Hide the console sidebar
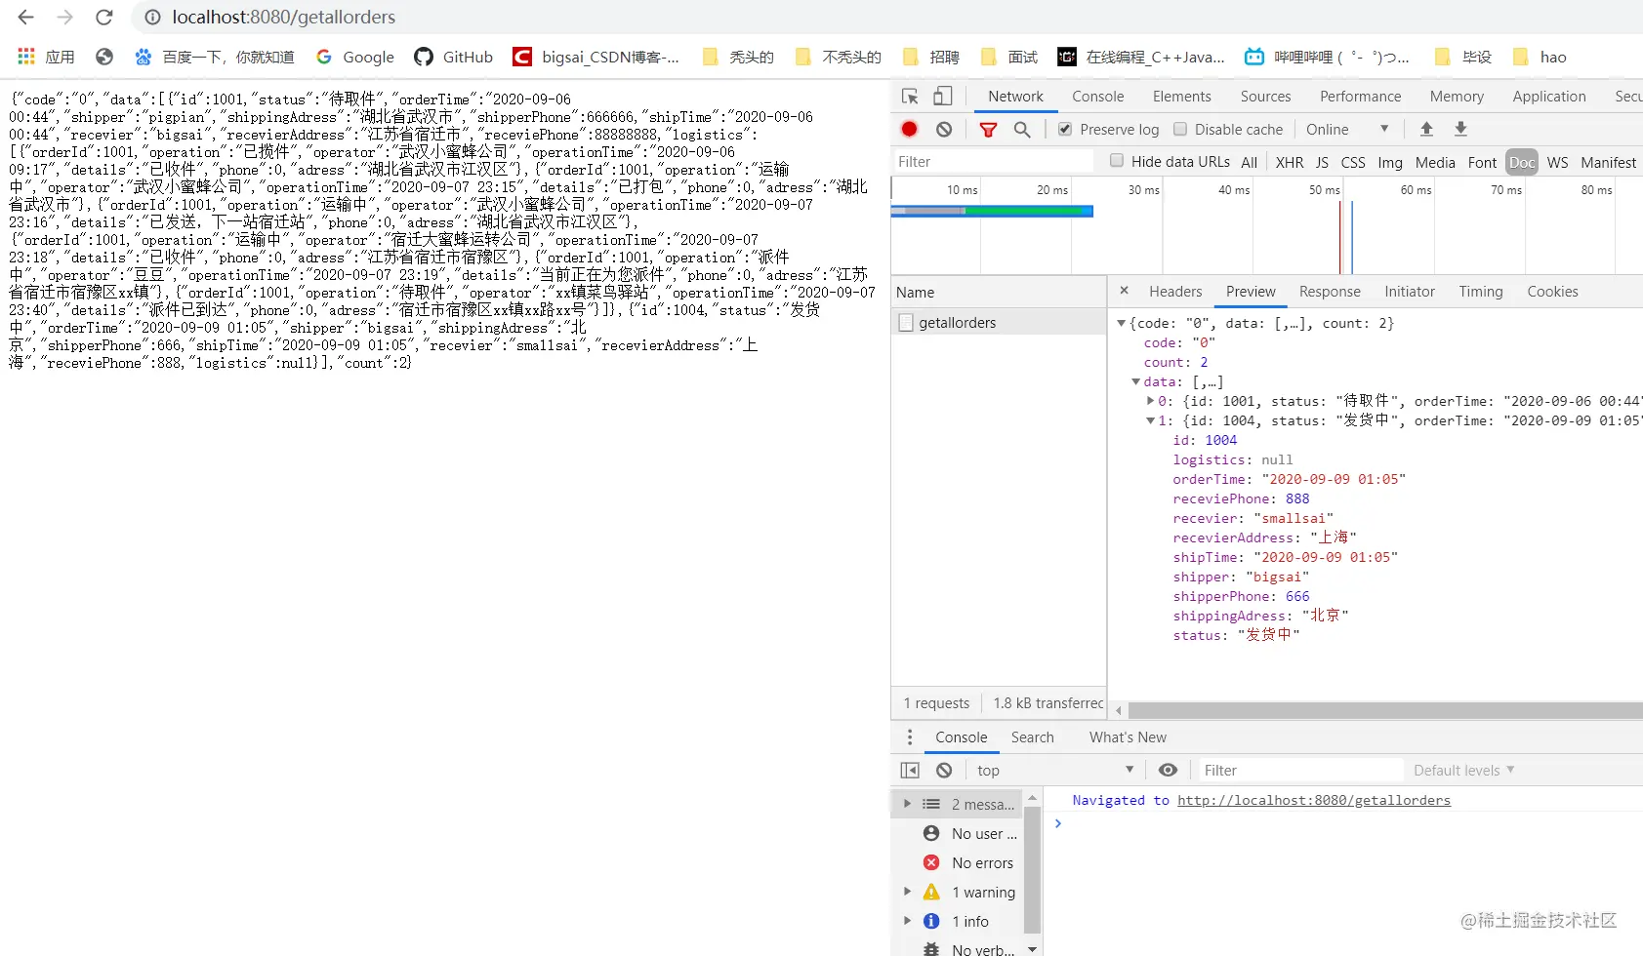Image resolution: width=1643 pixels, height=956 pixels. pos(910,770)
